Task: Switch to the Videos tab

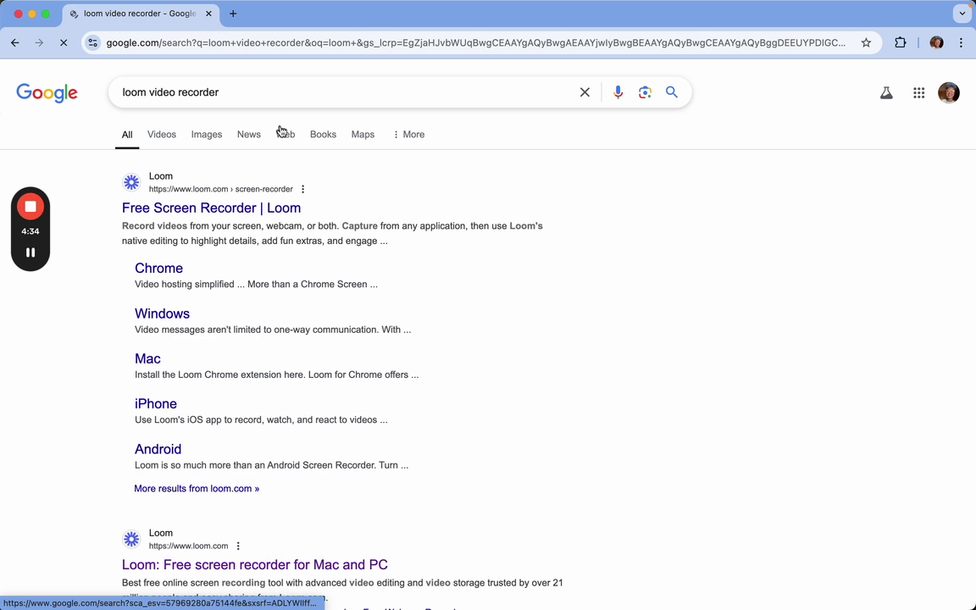Action: coord(162,135)
